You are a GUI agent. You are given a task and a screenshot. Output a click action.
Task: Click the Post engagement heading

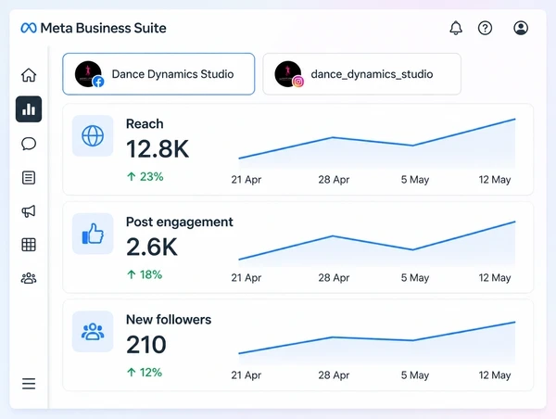click(180, 222)
